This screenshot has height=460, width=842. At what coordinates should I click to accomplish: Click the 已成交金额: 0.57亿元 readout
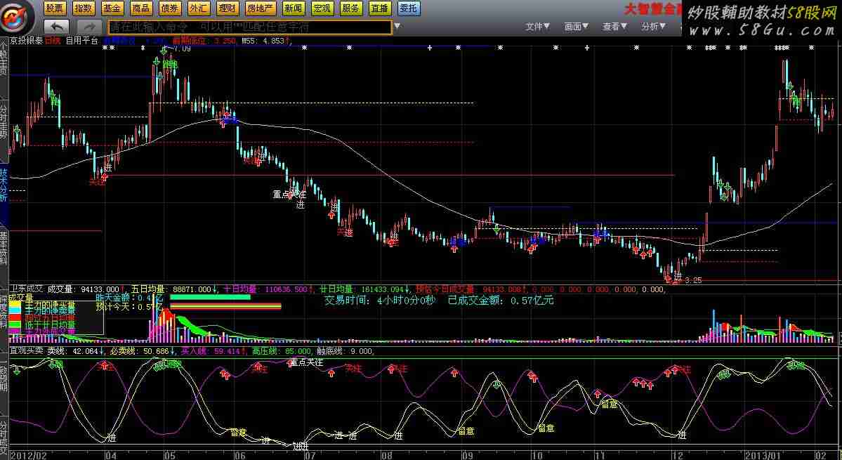click(501, 301)
